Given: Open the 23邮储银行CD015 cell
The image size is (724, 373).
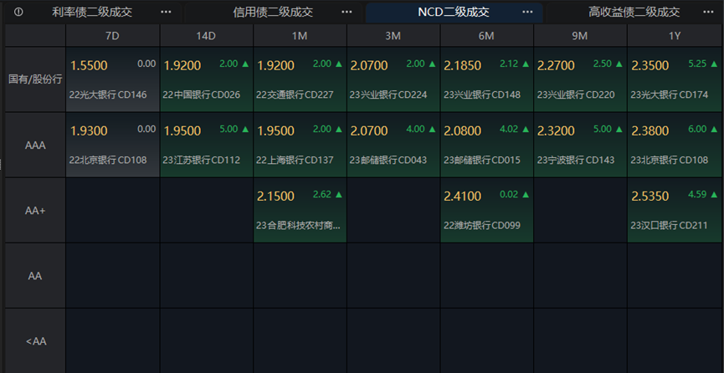Looking at the screenshot, I should 486,145.
